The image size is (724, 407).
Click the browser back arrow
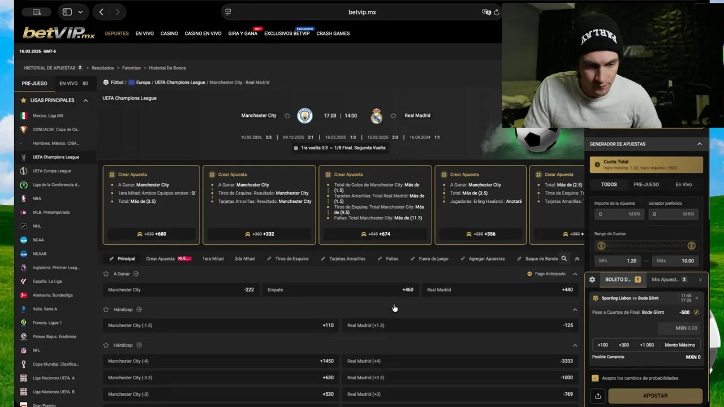101,12
